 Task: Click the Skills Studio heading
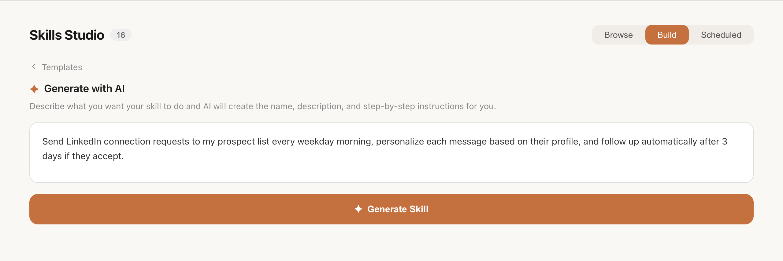67,34
